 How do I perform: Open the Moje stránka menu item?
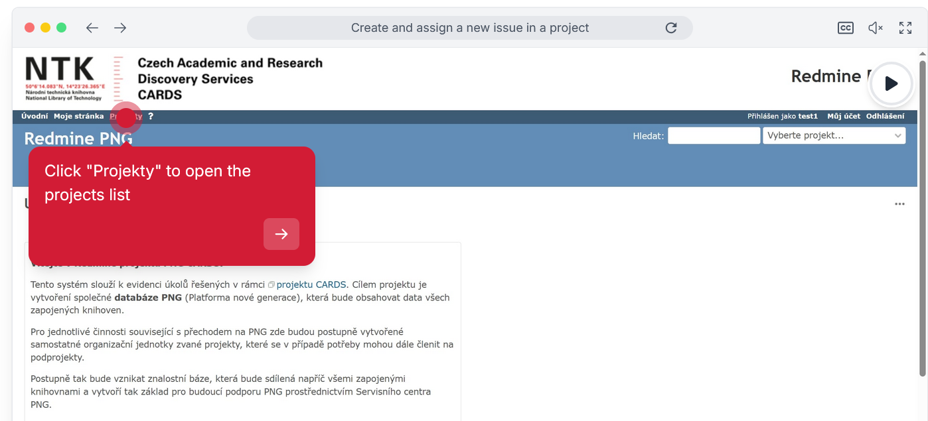pyautogui.click(x=79, y=116)
